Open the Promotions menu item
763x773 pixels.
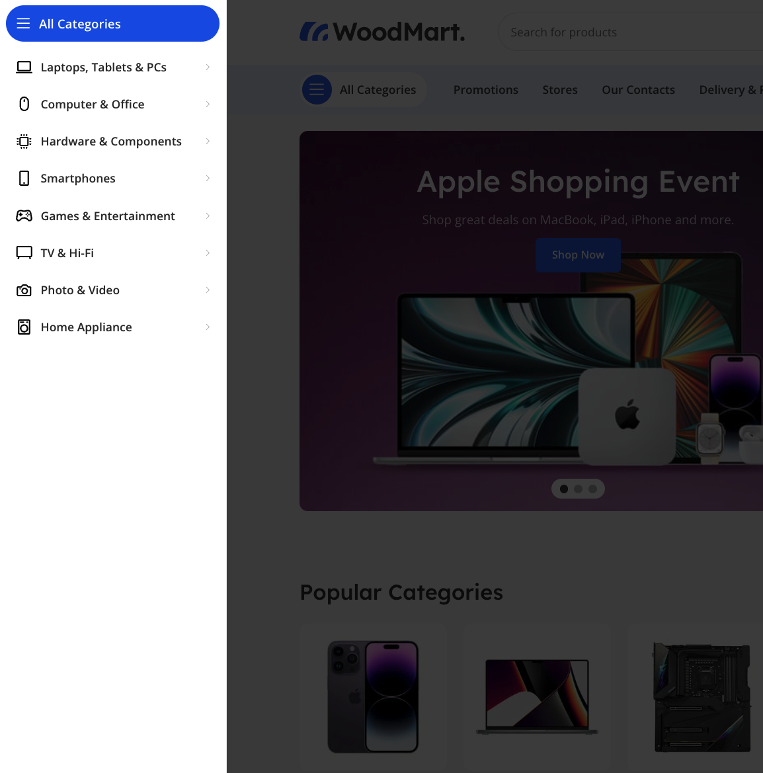click(485, 90)
